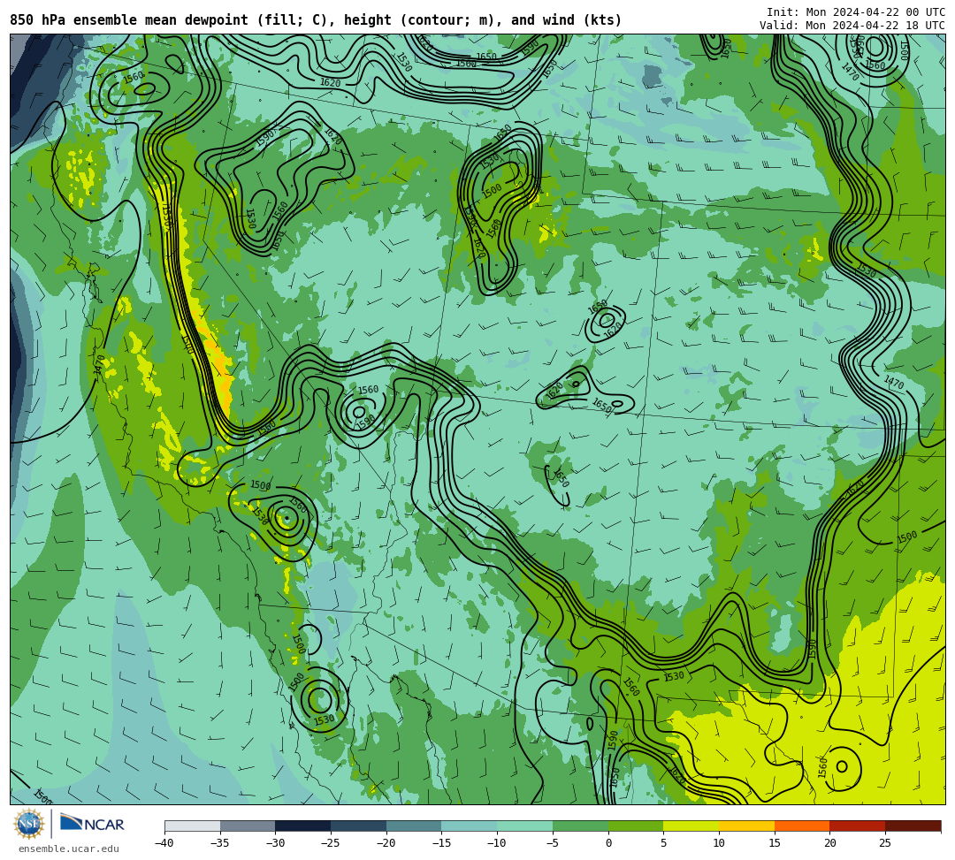This screenshot has width=955, height=860.
Task: Click the colorbar tick label 0
Action: pyautogui.click(x=607, y=843)
